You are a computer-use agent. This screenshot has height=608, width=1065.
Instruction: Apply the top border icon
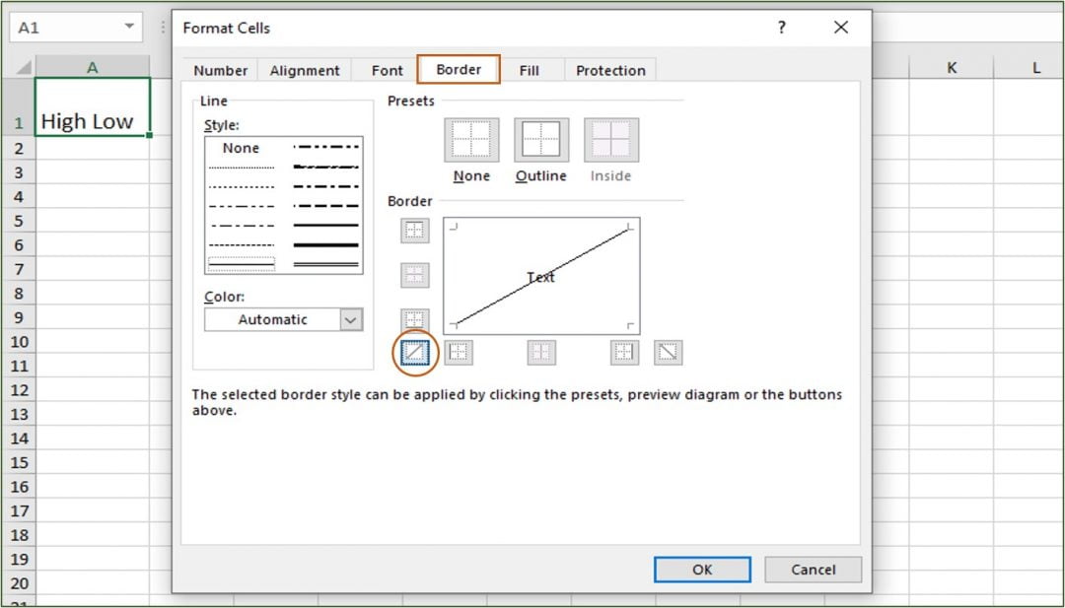(414, 231)
